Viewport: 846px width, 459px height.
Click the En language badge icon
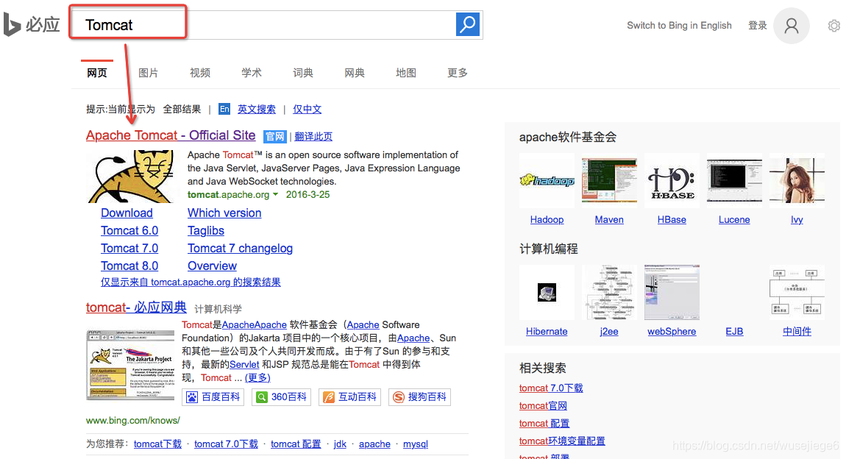[x=224, y=109]
